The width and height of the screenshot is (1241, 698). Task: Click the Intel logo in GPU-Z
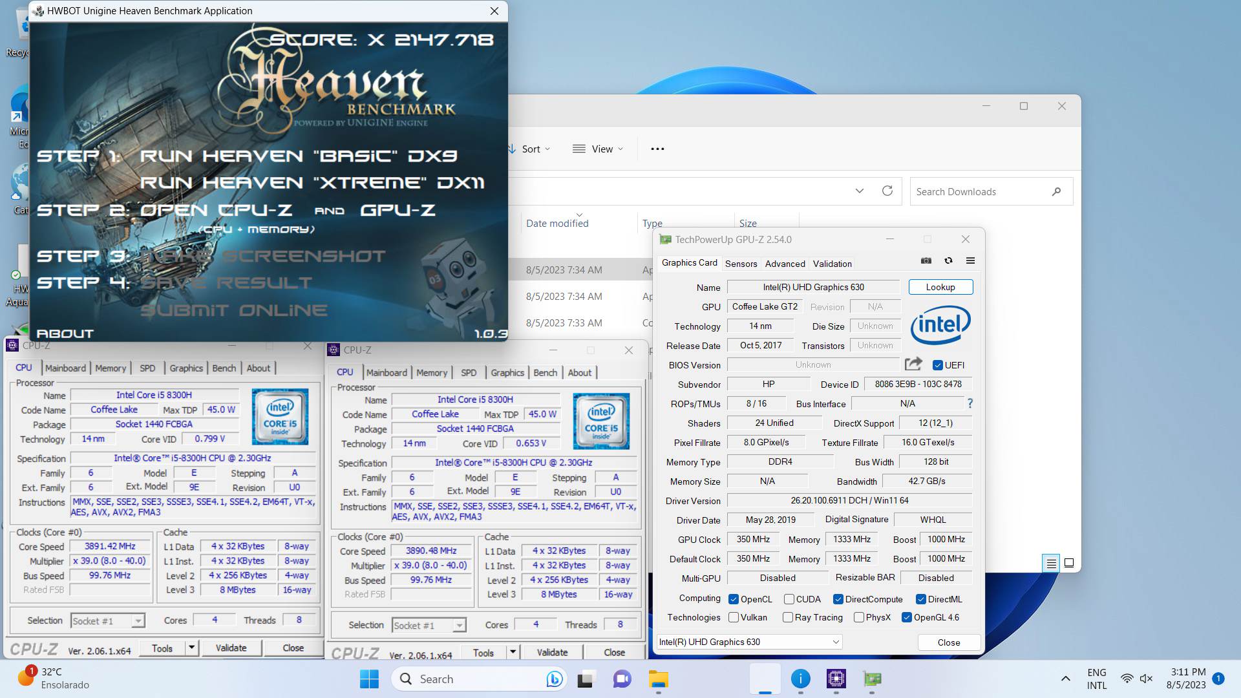point(940,325)
